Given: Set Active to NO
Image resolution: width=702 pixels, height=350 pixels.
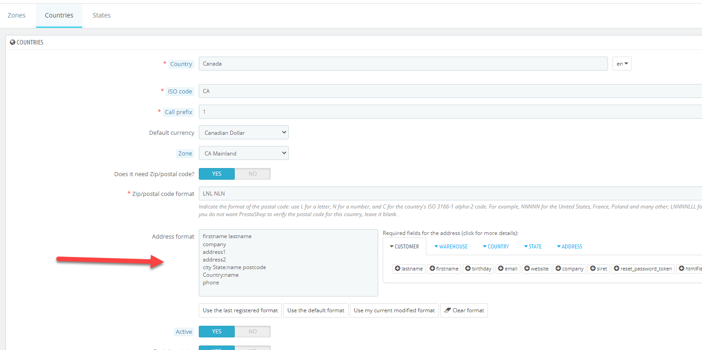Looking at the screenshot, I should [253, 332].
